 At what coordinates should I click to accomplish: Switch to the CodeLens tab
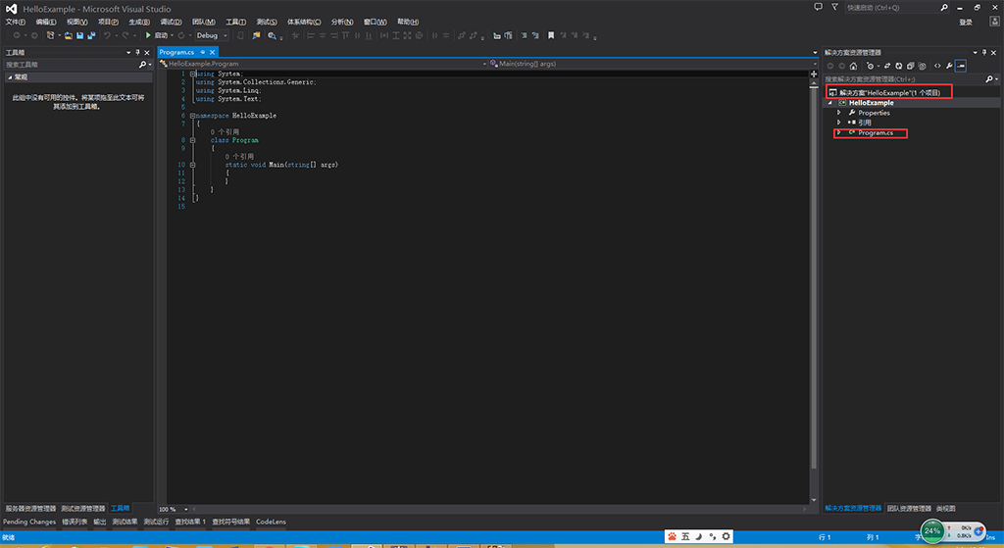point(271,522)
